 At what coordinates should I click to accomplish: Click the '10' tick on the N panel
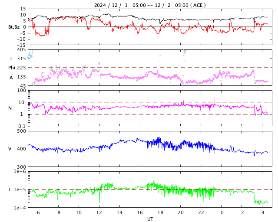coord(21,102)
